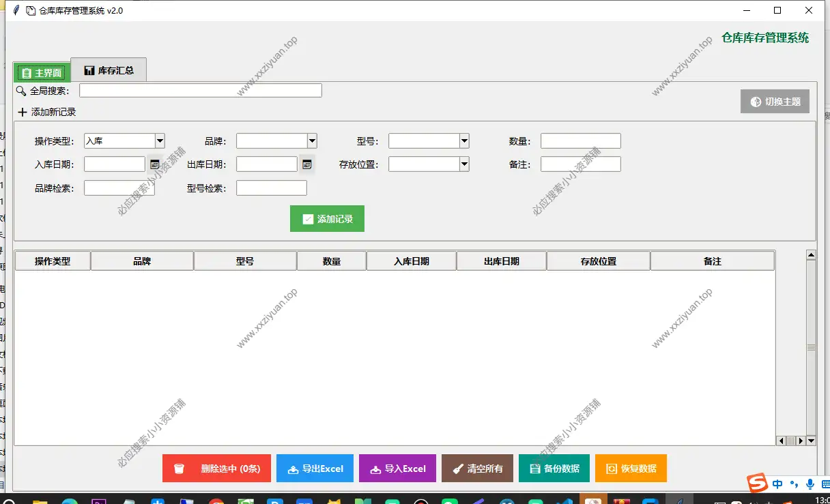Click the 备份数据 button
This screenshot has width=830, height=504.
click(554, 469)
